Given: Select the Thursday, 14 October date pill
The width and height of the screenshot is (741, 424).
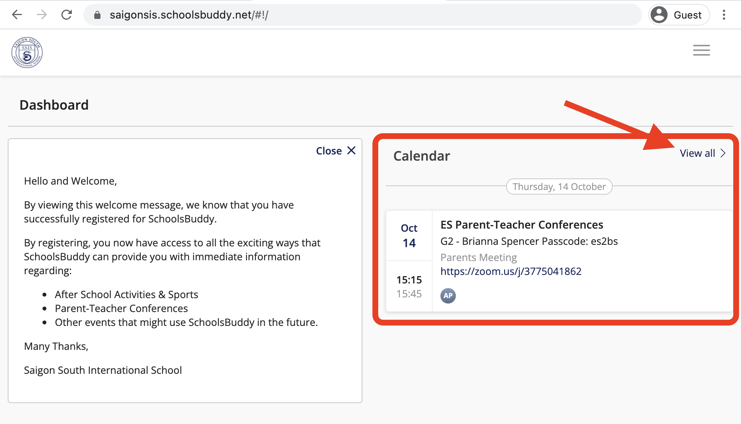Looking at the screenshot, I should click(559, 187).
